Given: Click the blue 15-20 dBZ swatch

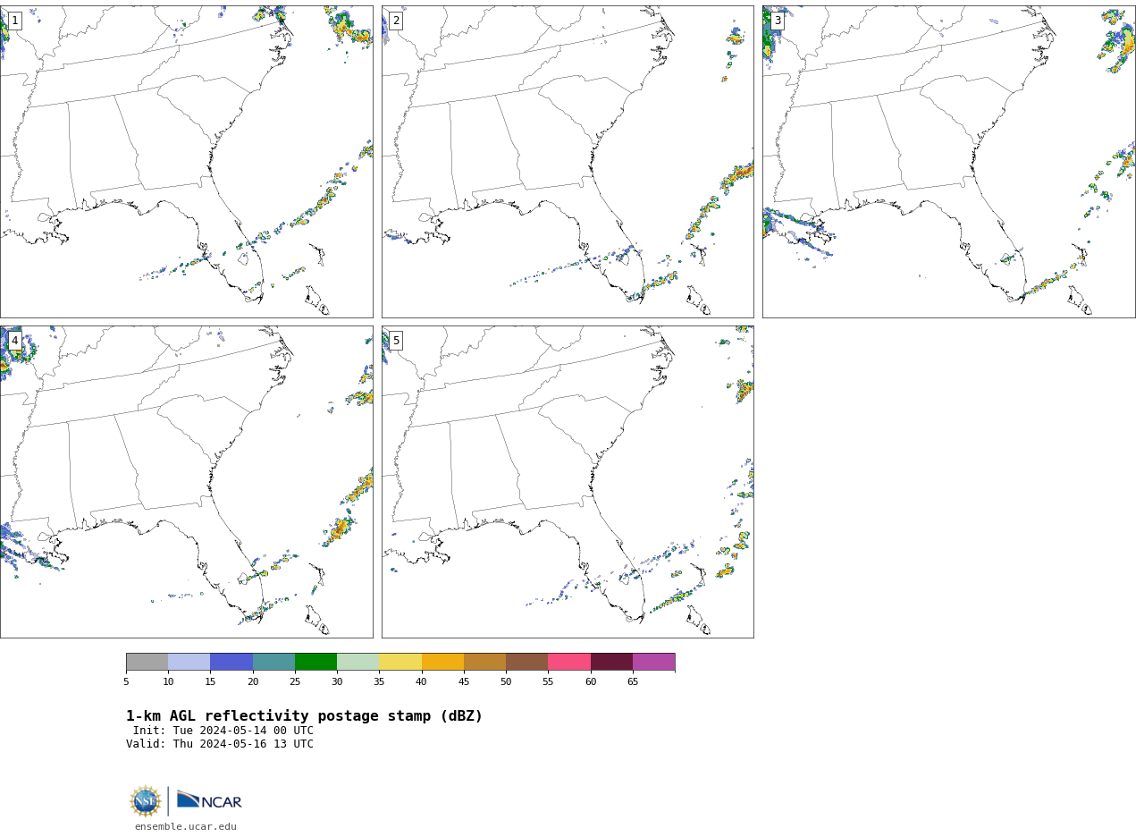Looking at the screenshot, I should pos(231,662).
